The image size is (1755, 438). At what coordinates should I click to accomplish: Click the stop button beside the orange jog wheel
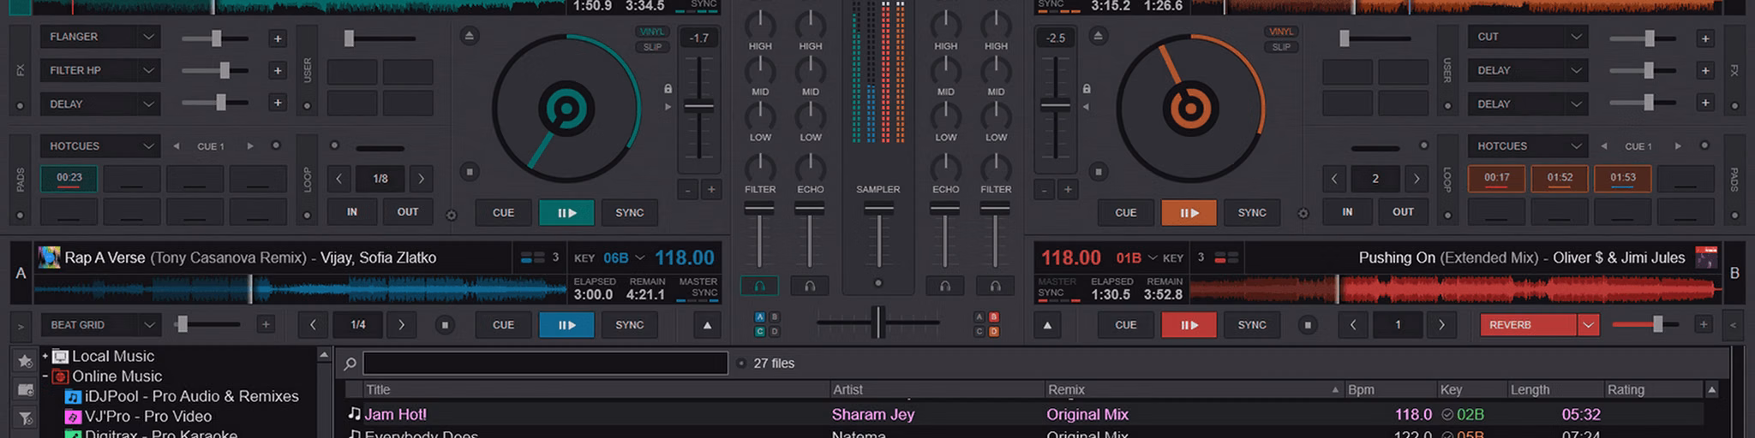click(1099, 172)
